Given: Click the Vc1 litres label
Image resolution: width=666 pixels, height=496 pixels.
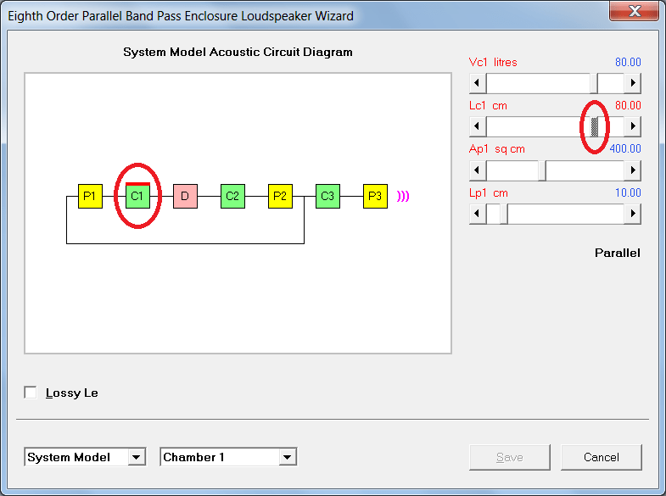Looking at the screenshot, I should point(493,63).
